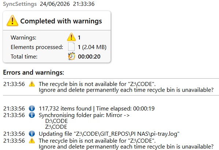Click the Time elapsed 00:00:19 text
The image size is (219, 150).
[x=125, y=109]
